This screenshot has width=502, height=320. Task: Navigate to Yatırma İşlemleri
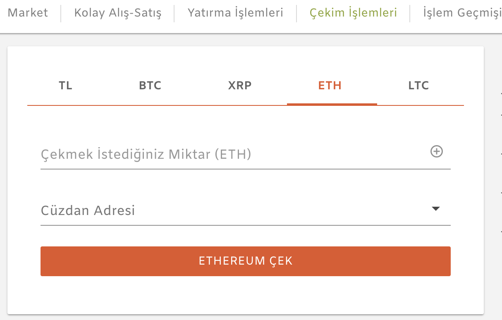235,13
